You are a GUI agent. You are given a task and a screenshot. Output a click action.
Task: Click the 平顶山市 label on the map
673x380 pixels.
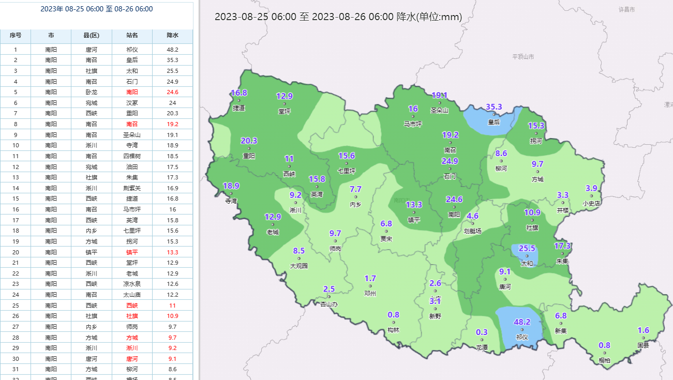coord(523,57)
